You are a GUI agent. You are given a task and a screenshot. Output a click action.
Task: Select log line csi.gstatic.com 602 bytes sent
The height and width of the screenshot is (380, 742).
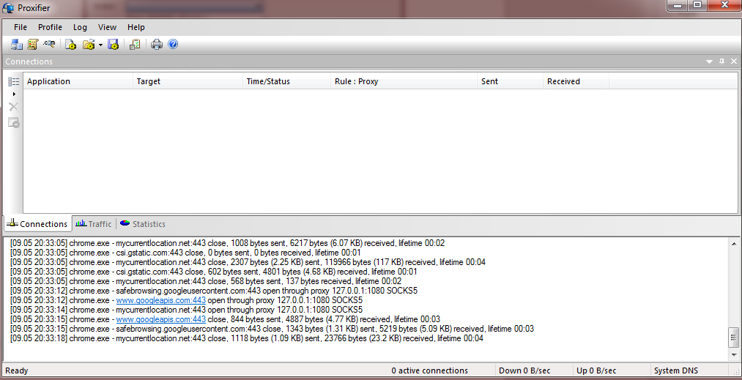coord(215,272)
